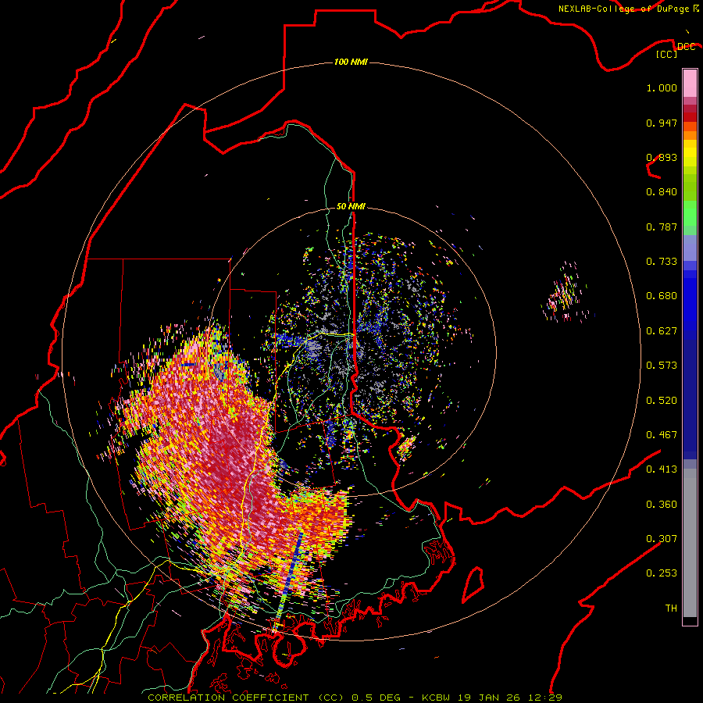The width and height of the screenshot is (703, 703).
Task: Pick the gray lower color bar segment
Action: pyautogui.click(x=690, y=543)
